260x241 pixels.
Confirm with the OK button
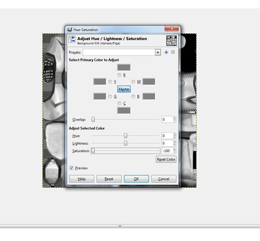136,179
